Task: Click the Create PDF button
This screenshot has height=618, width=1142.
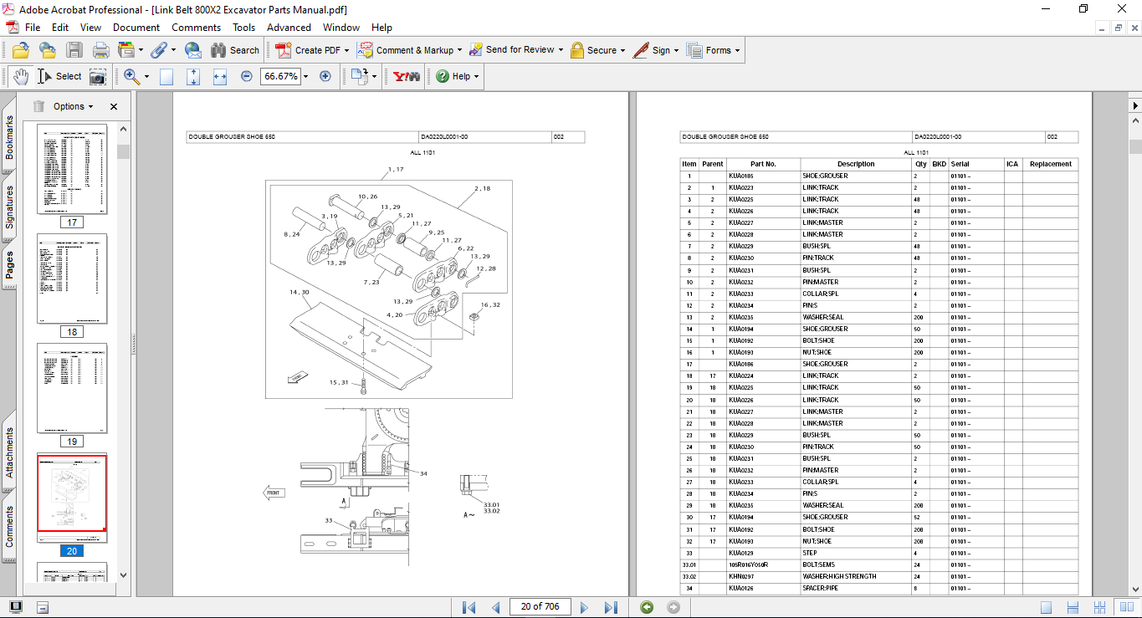Action: coord(309,50)
